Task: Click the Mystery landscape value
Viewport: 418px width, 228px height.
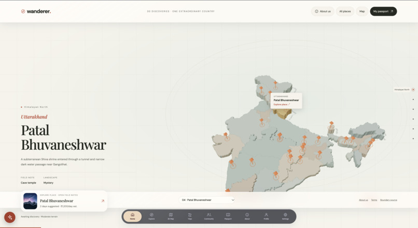Action: (49, 183)
